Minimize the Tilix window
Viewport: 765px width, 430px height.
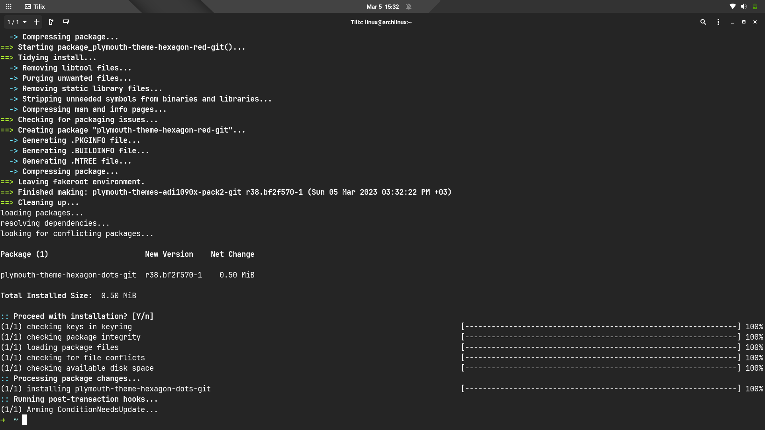click(732, 22)
